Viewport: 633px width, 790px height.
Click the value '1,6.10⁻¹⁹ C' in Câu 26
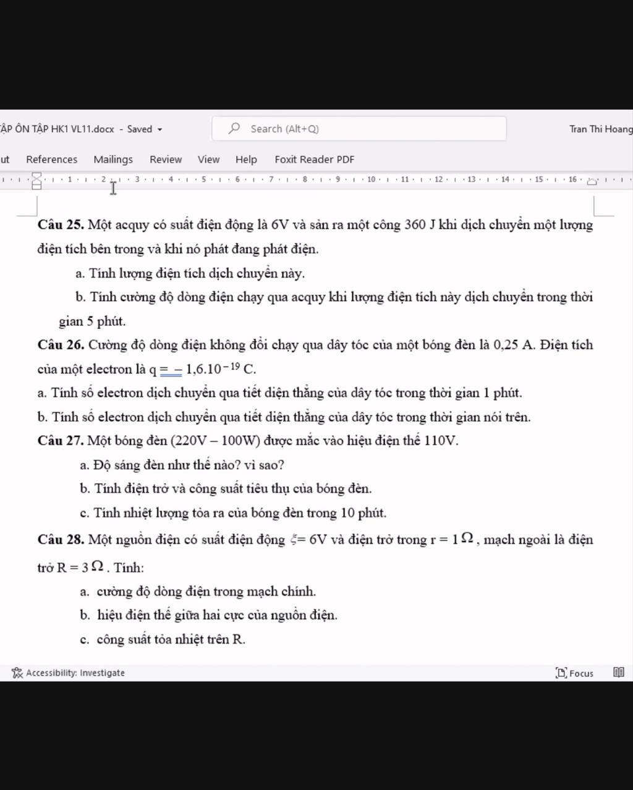coord(221,369)
